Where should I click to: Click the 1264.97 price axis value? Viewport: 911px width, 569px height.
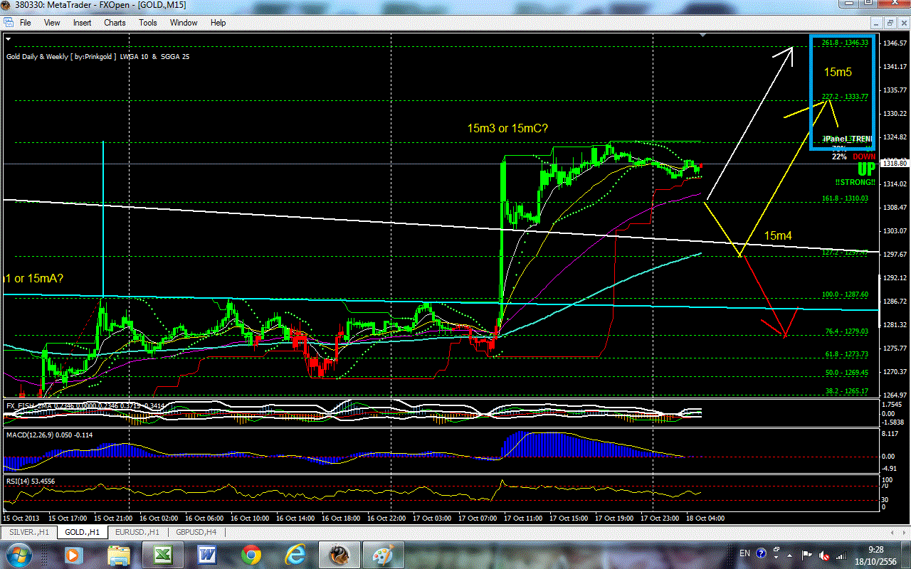(x=895, y=395)
